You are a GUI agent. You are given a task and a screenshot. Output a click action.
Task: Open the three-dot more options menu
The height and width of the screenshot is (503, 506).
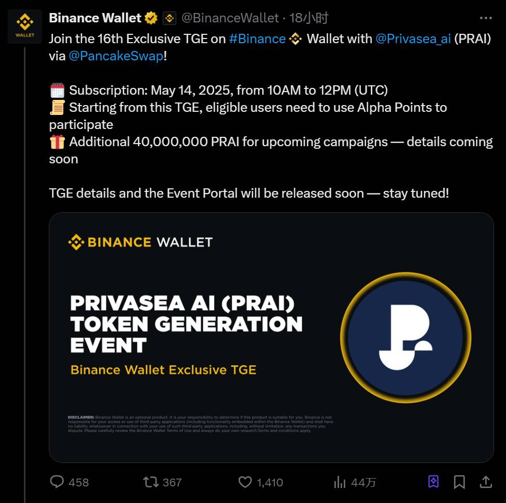click(486, 18)
